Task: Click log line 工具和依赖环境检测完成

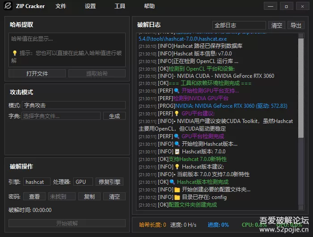Action: (x=195, y=83)
